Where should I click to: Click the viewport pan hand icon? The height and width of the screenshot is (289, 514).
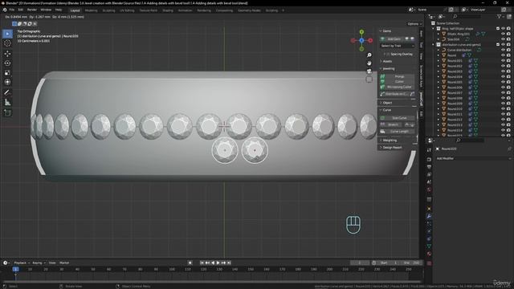coord(369,63)
